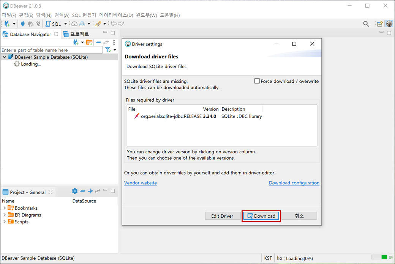The width and height of the screenshot is (395, 264).
Task: Collapse the DBeaver Sample Database tree node
Action: click(x=5, y=57)
